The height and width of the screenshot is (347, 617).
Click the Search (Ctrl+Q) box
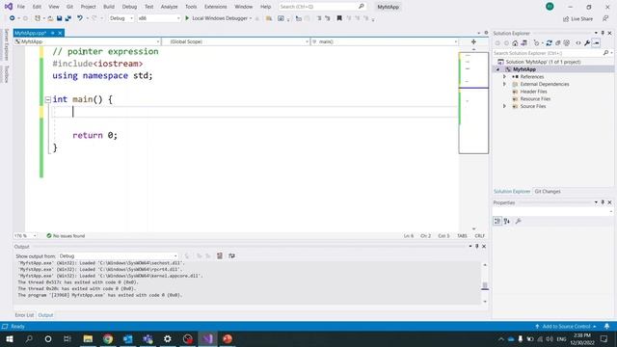(x=322, y=7)
